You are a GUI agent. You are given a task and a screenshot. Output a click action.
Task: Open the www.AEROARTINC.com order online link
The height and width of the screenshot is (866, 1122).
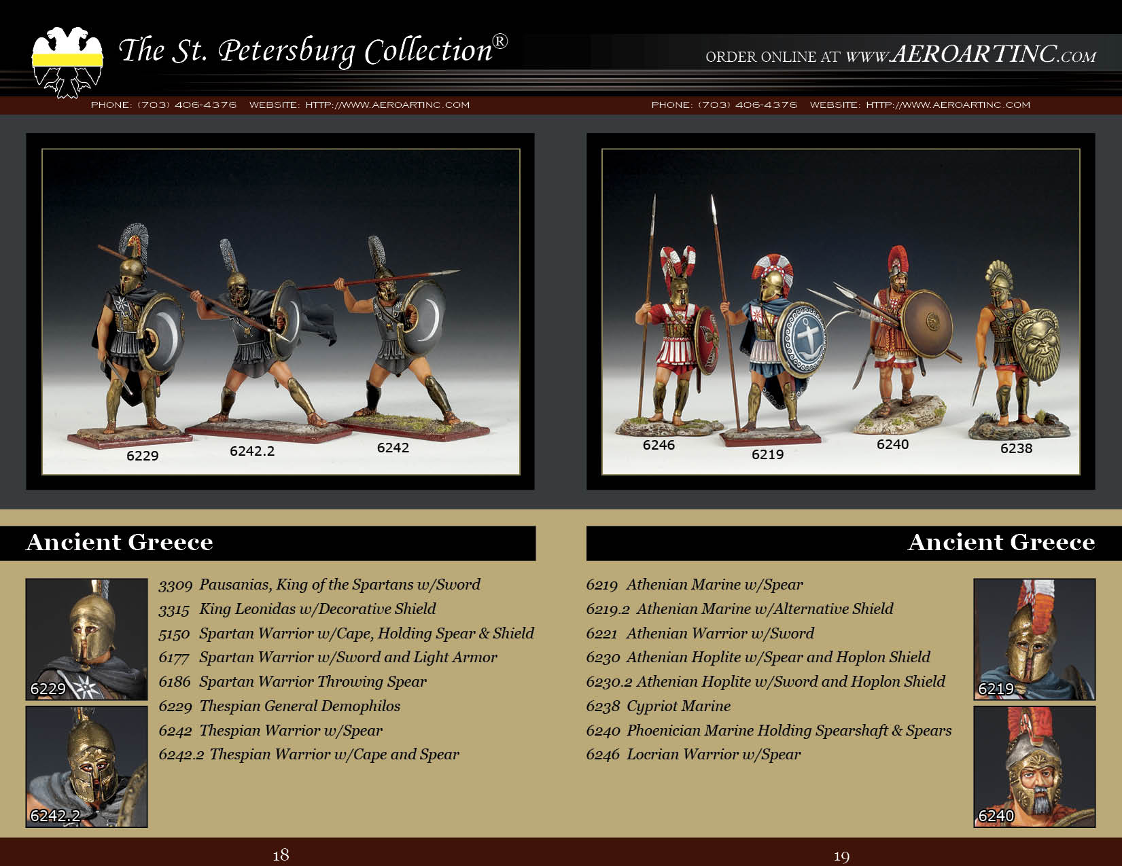click(x=970, y=54)
